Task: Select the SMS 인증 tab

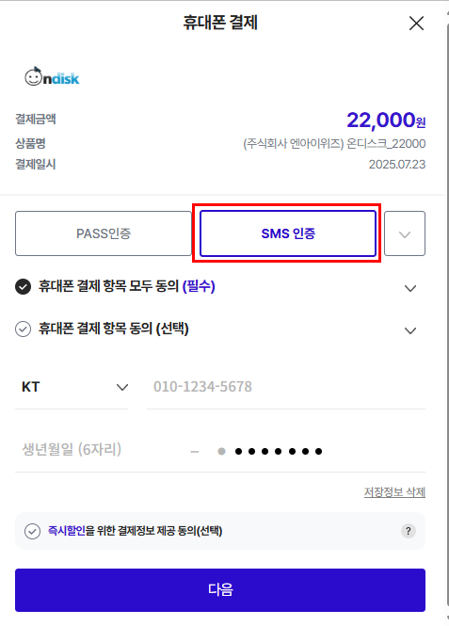Action: pos(288,233)
